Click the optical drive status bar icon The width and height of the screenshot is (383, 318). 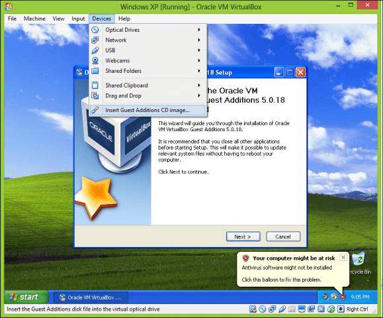pos(263,309)
